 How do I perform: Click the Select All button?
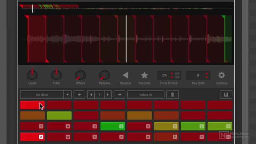146,95
